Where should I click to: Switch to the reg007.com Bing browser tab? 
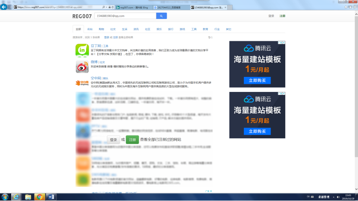133,7
